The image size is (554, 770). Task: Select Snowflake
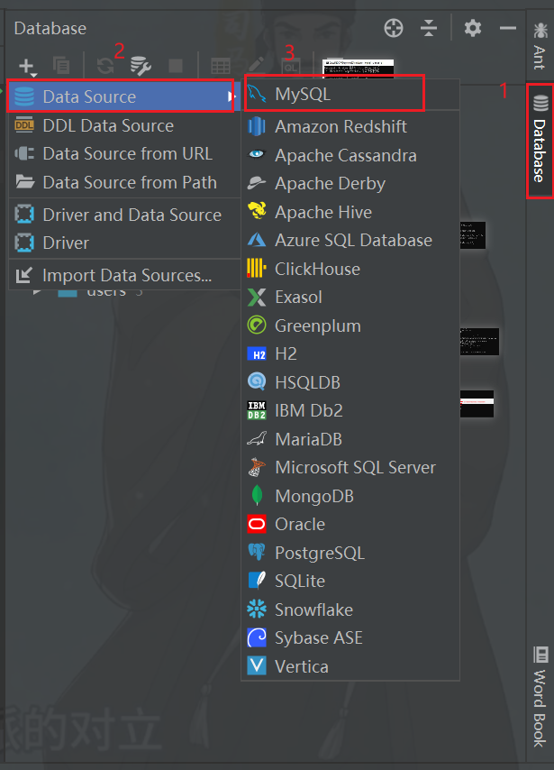click(350, 610)
